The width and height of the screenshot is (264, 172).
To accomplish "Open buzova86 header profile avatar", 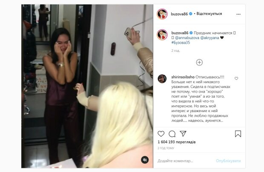I will pyautogui.click(x=162, y=14).
